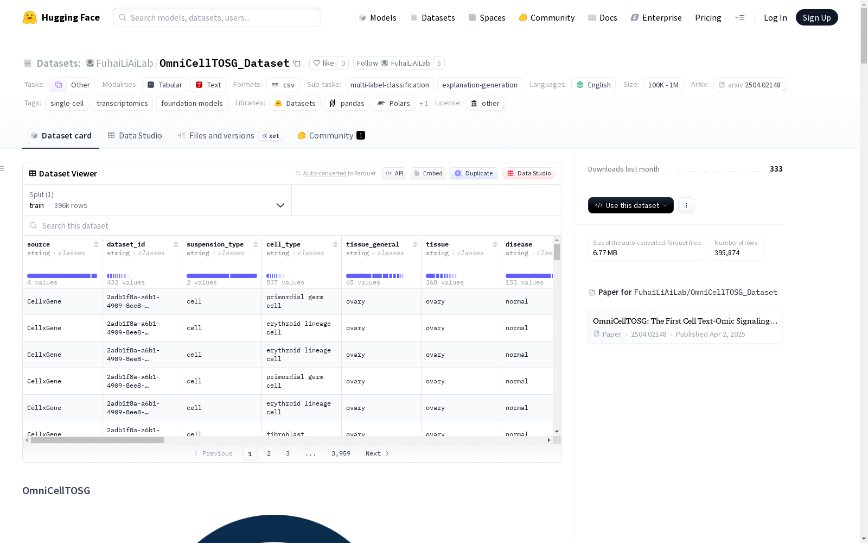The height and width of the screenshot is (543, 868).
Task: Sort the suspension_type column with its sort icon
Action: coord(256,244)
